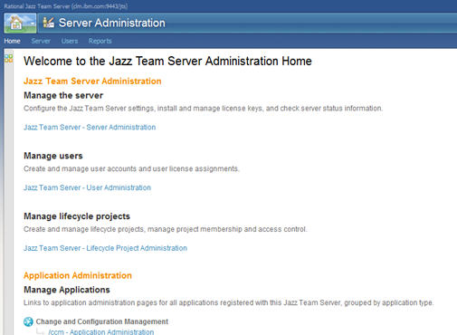Click the dashboard icon in left sidebar

[8, 58]
